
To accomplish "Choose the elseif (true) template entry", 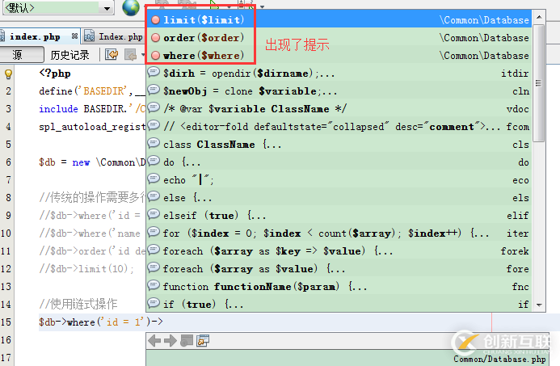I will point(339,216).
